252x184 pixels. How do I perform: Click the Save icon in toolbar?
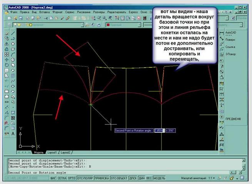point(21,18)
